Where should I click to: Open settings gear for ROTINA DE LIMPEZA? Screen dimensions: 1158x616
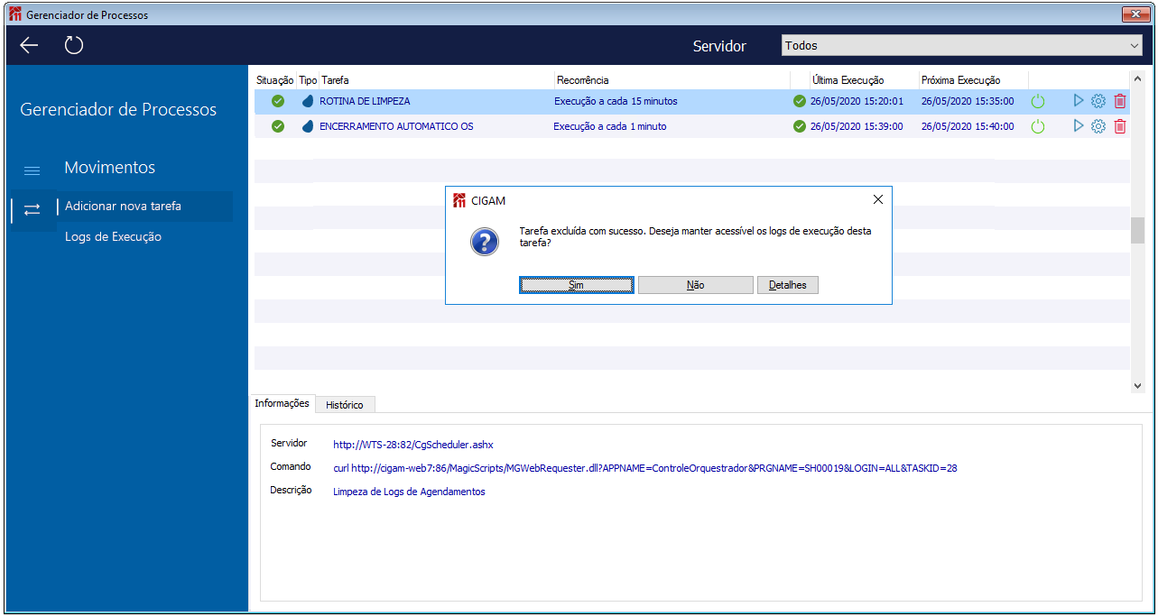[1098, 101]
